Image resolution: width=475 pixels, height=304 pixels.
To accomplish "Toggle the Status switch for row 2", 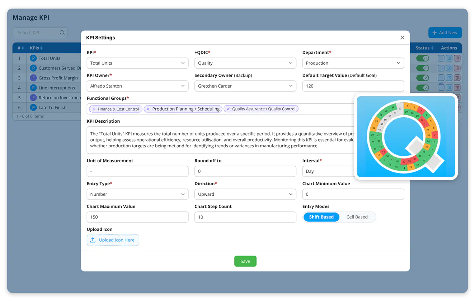I will (x=423, y=68).
